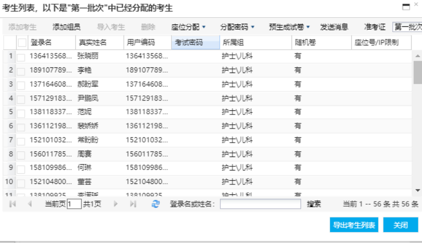Close the dialog with the X icon
Viewport: 422px width, 243px height.
416,4
